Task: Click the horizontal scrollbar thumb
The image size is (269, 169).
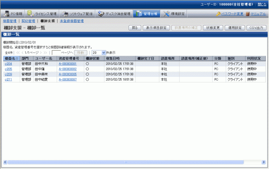Action: (x=125, y=162)
